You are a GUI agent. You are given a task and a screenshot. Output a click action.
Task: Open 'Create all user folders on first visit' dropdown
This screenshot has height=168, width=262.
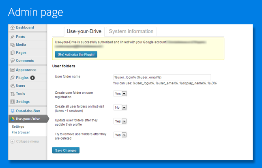pos(120,108)
